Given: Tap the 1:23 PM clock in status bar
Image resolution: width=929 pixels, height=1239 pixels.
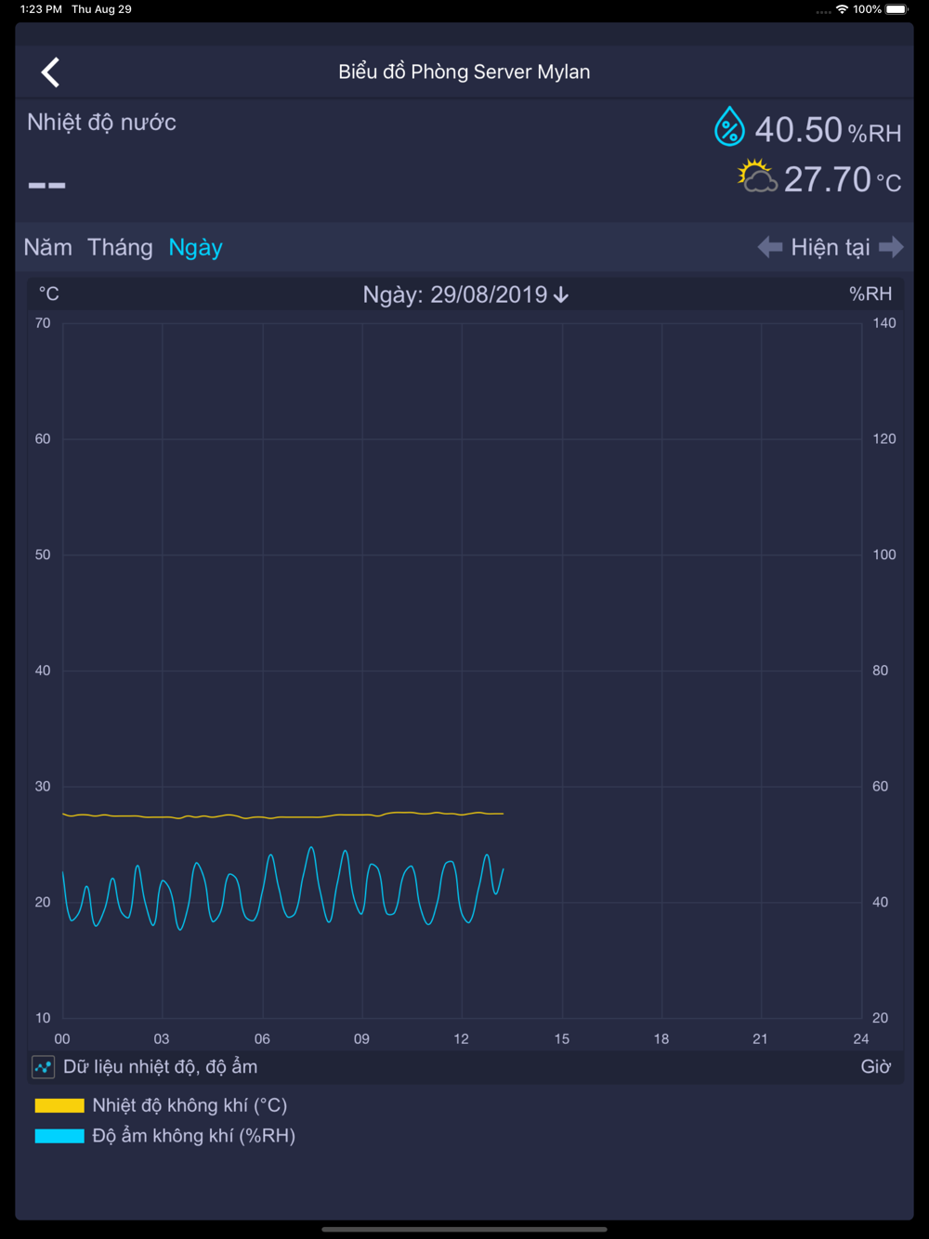Looking at the screenshot, I should coord(41,9).
